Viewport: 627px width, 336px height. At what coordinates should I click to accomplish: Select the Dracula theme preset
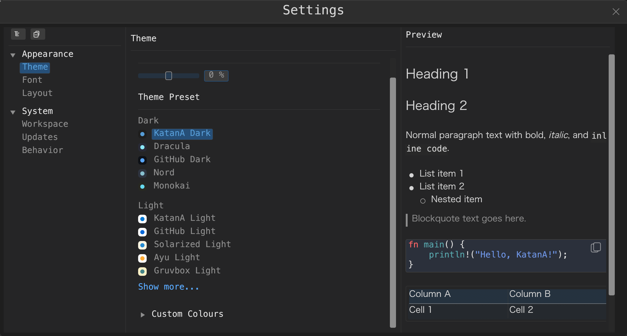point(171,146)
